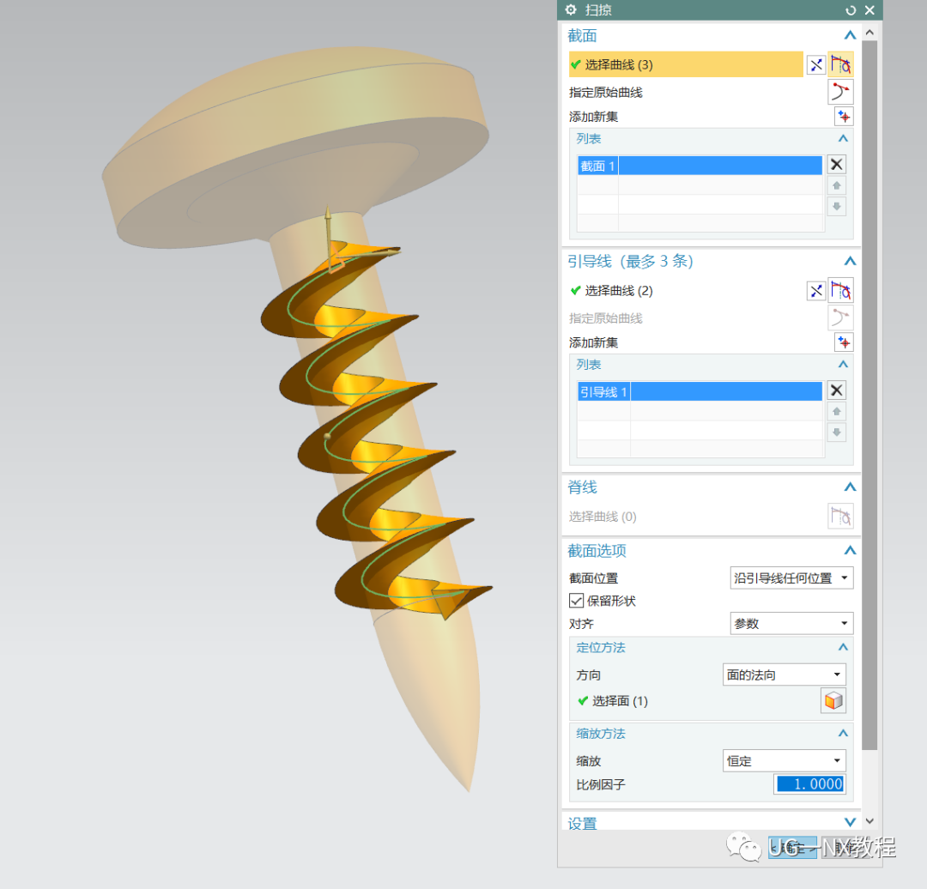Select the 引导线 1 list row

click(x=700, y=392)
